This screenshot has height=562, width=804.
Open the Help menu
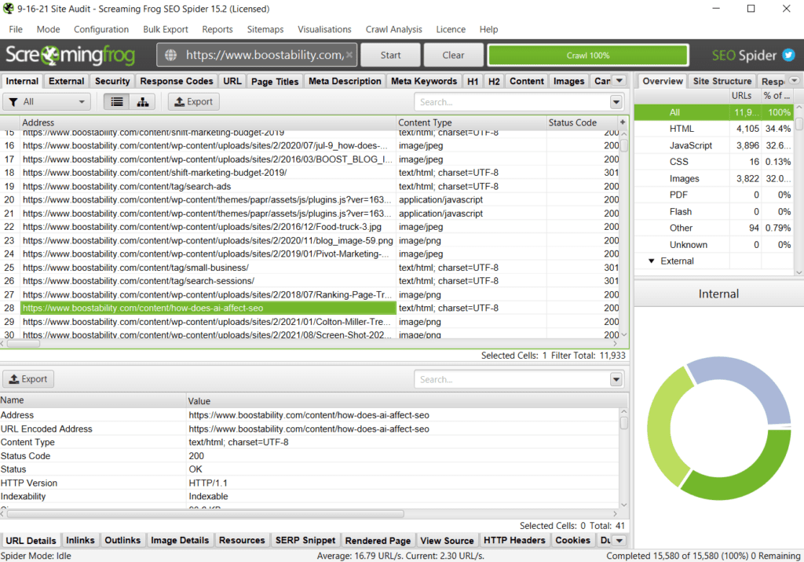pos(488,29)
